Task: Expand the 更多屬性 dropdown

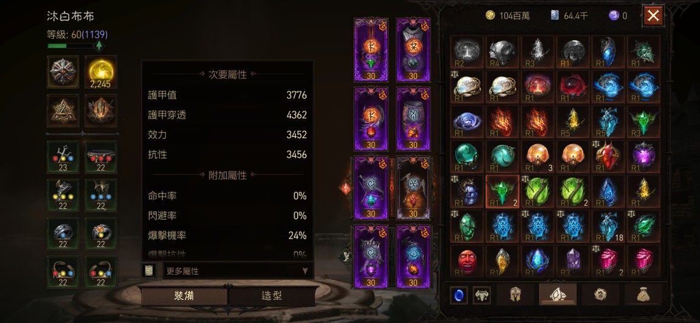Action: click(x=236, y=271)
